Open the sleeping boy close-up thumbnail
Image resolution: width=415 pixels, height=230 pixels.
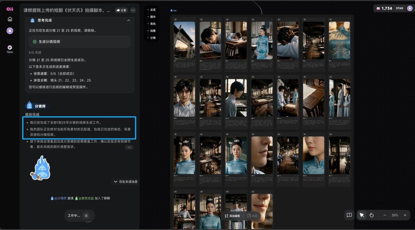tap(211, 41)
